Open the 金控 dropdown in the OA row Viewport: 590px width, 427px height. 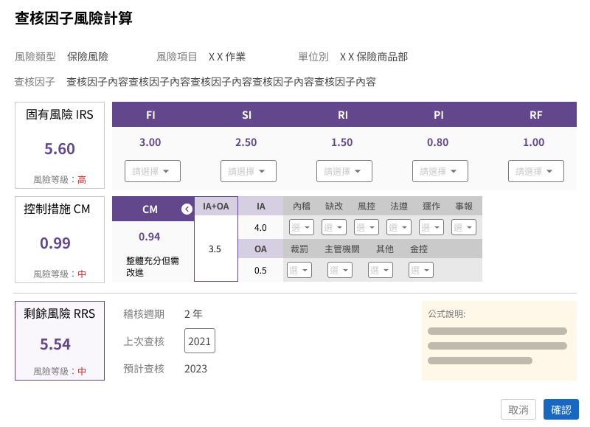click(420, 270)
